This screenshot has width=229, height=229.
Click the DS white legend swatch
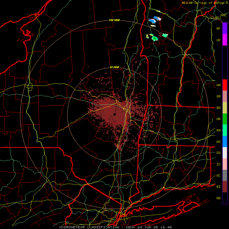coord(225,153)
